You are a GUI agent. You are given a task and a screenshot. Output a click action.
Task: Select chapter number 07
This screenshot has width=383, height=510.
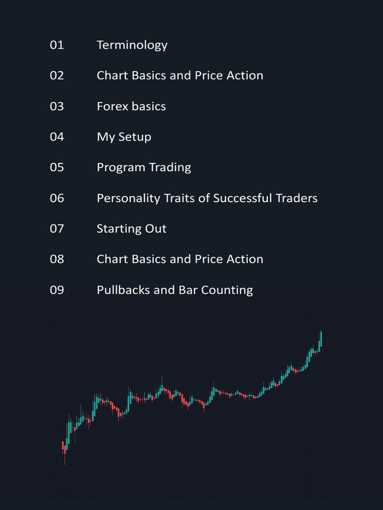click(57, 229)
